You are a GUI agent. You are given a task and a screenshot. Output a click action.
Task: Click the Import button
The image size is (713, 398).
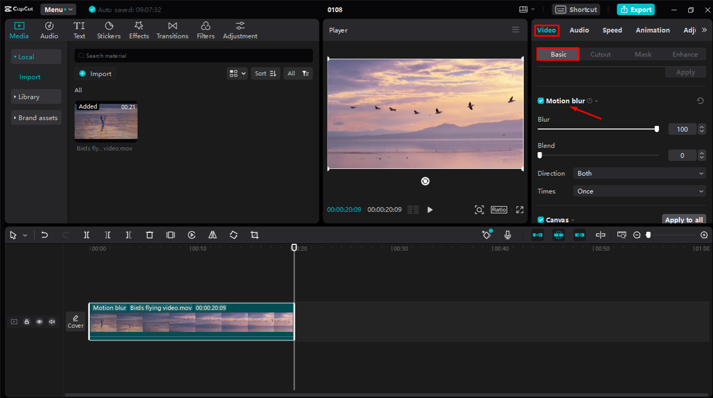[x=95, y=73]
